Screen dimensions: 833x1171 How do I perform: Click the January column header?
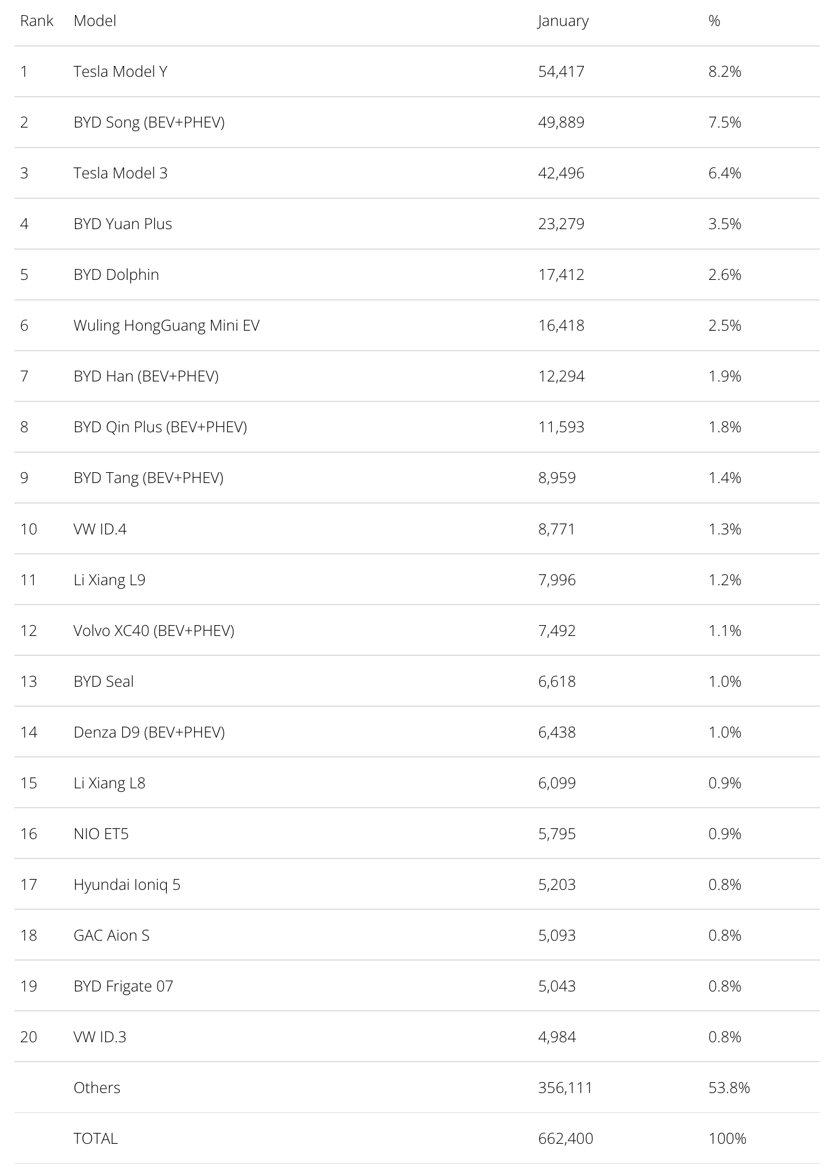[563, 21]
